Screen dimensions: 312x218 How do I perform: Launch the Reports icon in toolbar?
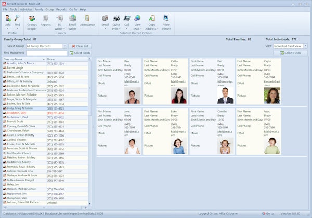(x=46, y=19)
